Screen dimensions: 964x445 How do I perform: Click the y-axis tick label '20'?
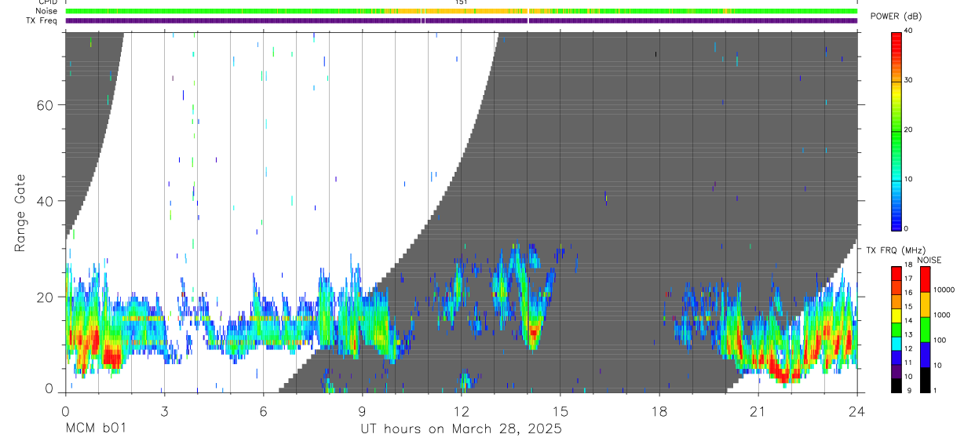click(45, 297)
